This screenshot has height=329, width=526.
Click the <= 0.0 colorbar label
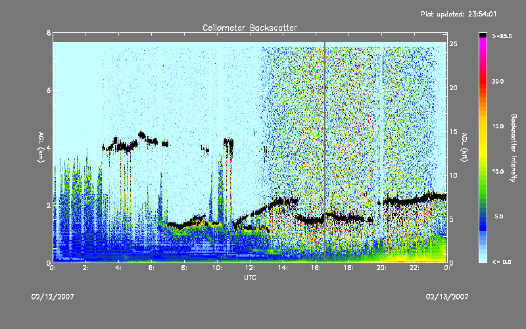pyautogui.click(x=502, y=262)
